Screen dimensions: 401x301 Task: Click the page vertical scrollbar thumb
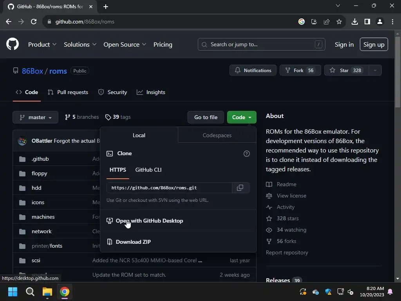(398, 72)
